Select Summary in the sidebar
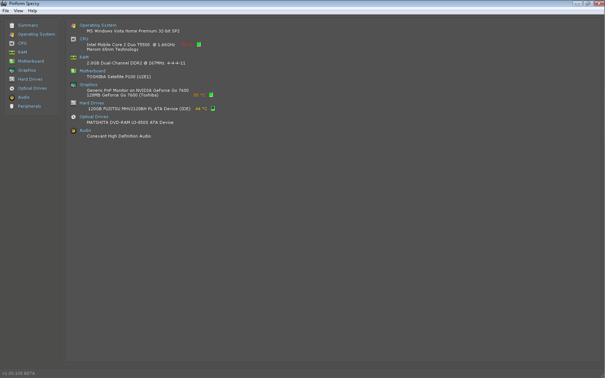605x378 pixels. 28,25
